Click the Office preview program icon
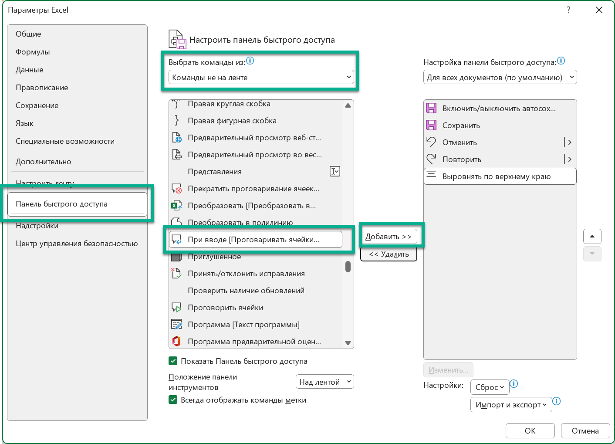This screenshot has width=615, height=444. click(176, 342)
